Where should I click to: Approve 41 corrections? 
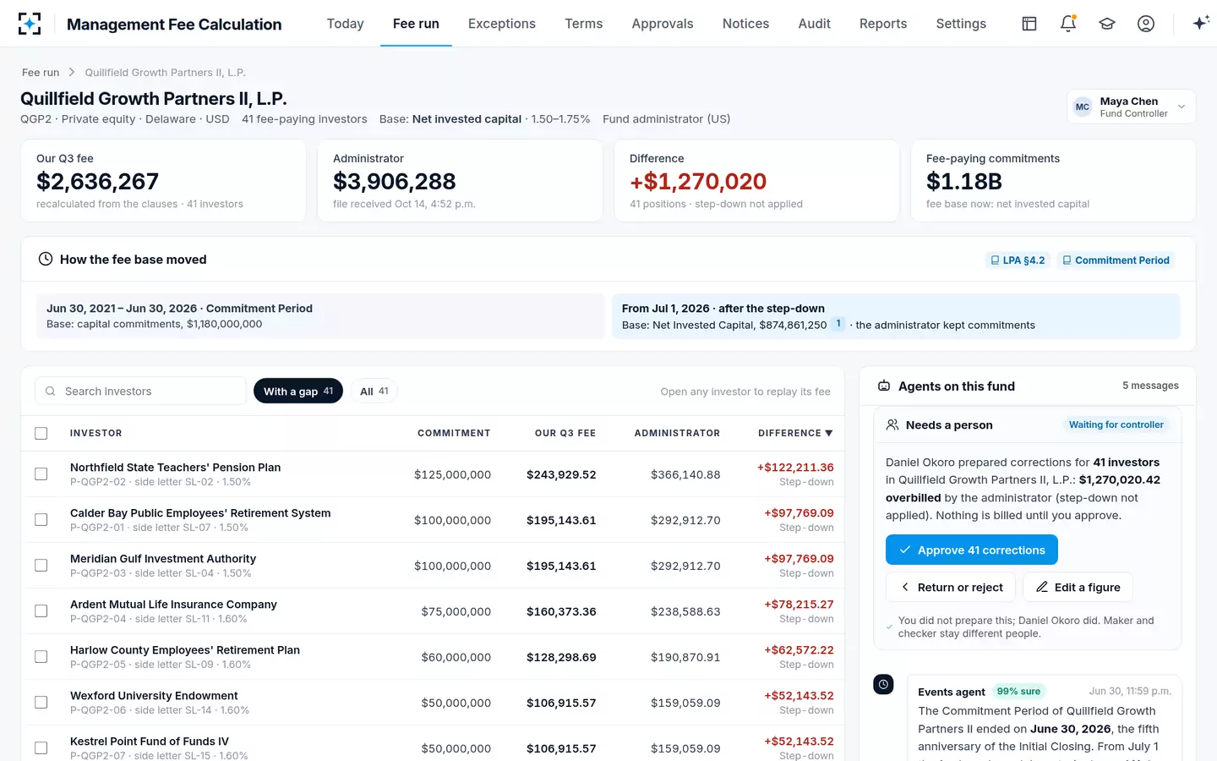(x=972, y=550)
